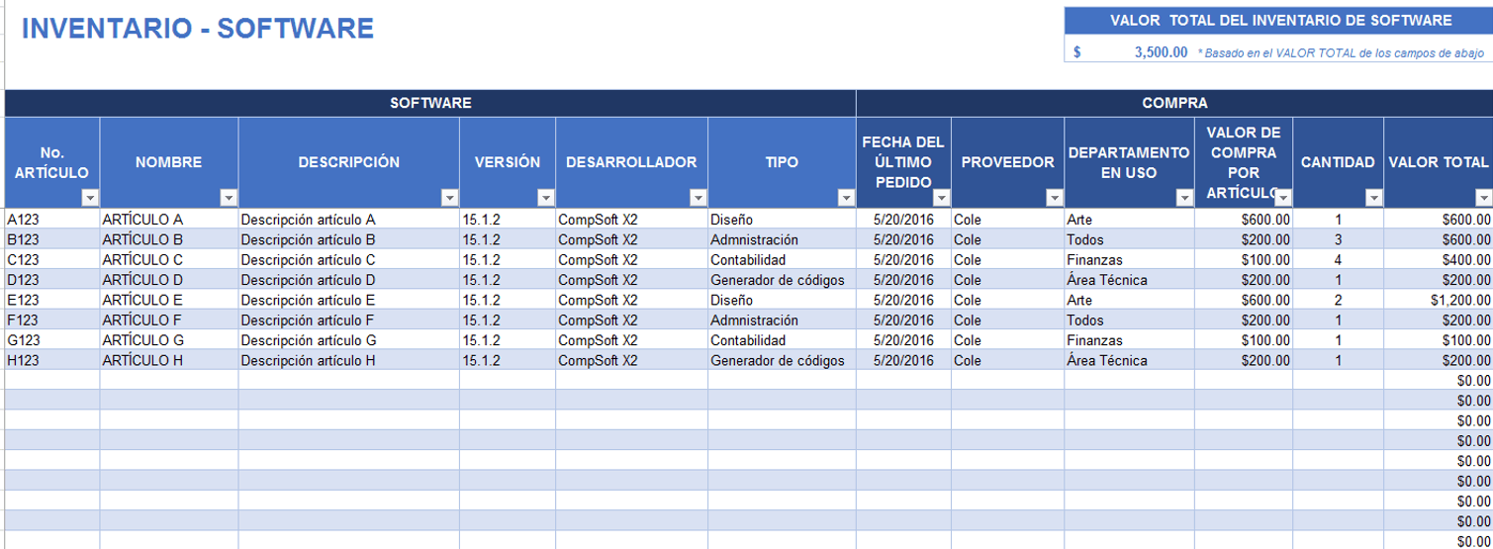Screen dimensions: 1493x549
Task: Select cell Descripción artículo B
Action: coord(349,239)
